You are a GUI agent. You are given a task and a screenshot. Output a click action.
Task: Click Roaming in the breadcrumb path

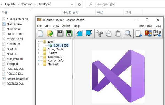(x=27, y=4)
